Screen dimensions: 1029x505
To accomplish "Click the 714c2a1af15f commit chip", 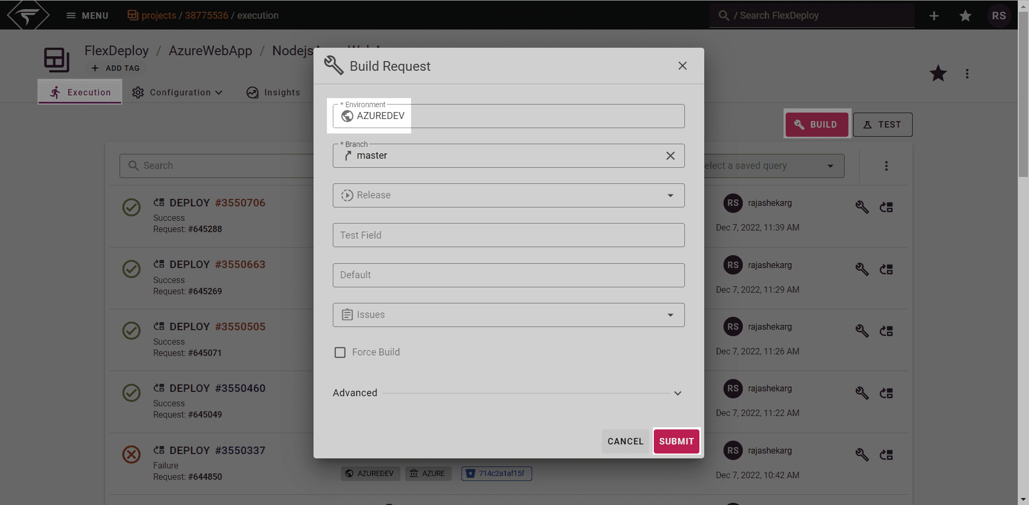I will (497, 473).
